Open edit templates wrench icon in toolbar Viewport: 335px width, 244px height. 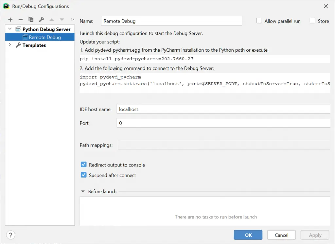(42, 20)
